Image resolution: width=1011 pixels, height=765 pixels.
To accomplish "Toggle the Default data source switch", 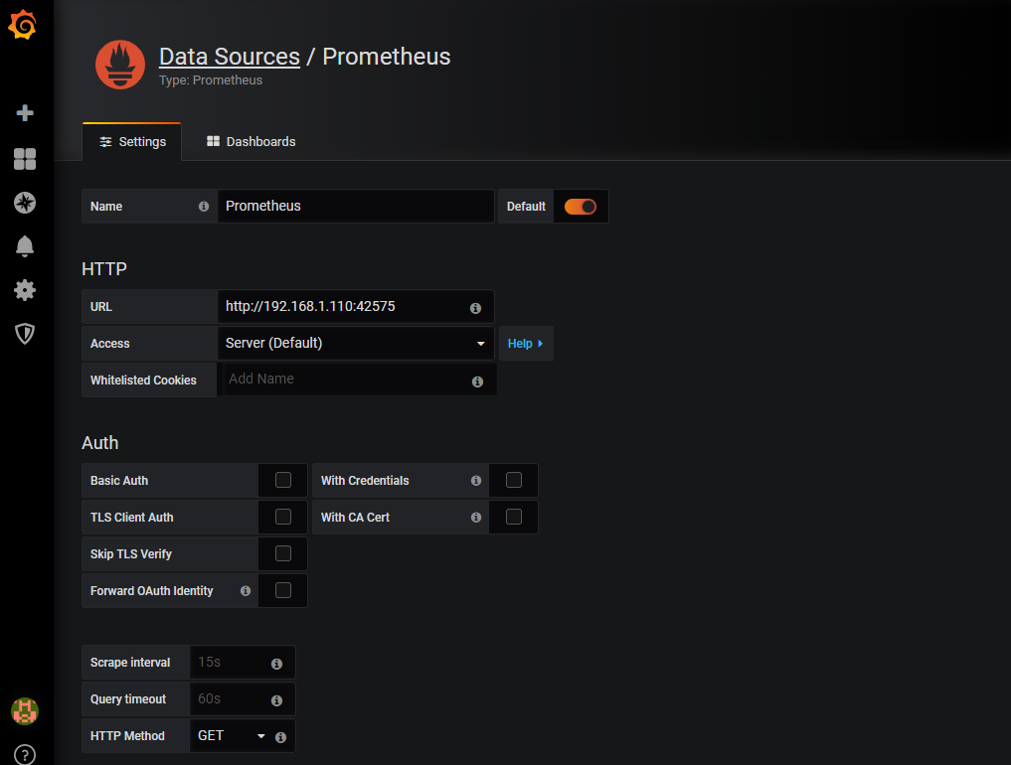I will click(x=580, y=207).
